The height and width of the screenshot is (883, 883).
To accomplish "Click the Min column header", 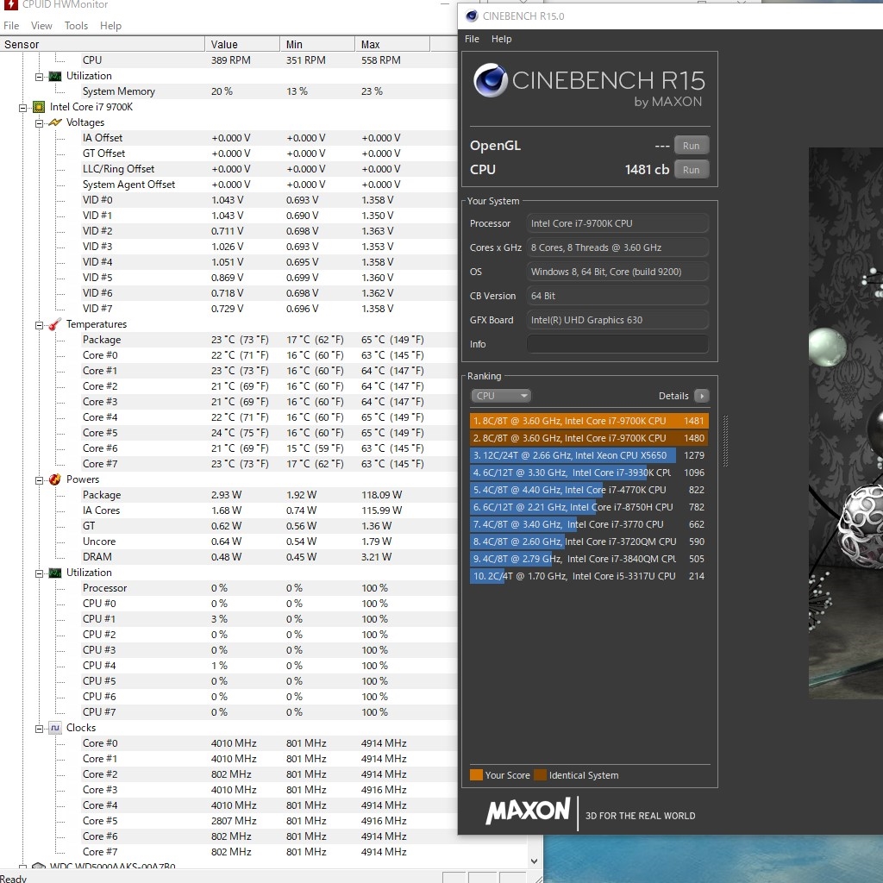I will tap(317, 44).
